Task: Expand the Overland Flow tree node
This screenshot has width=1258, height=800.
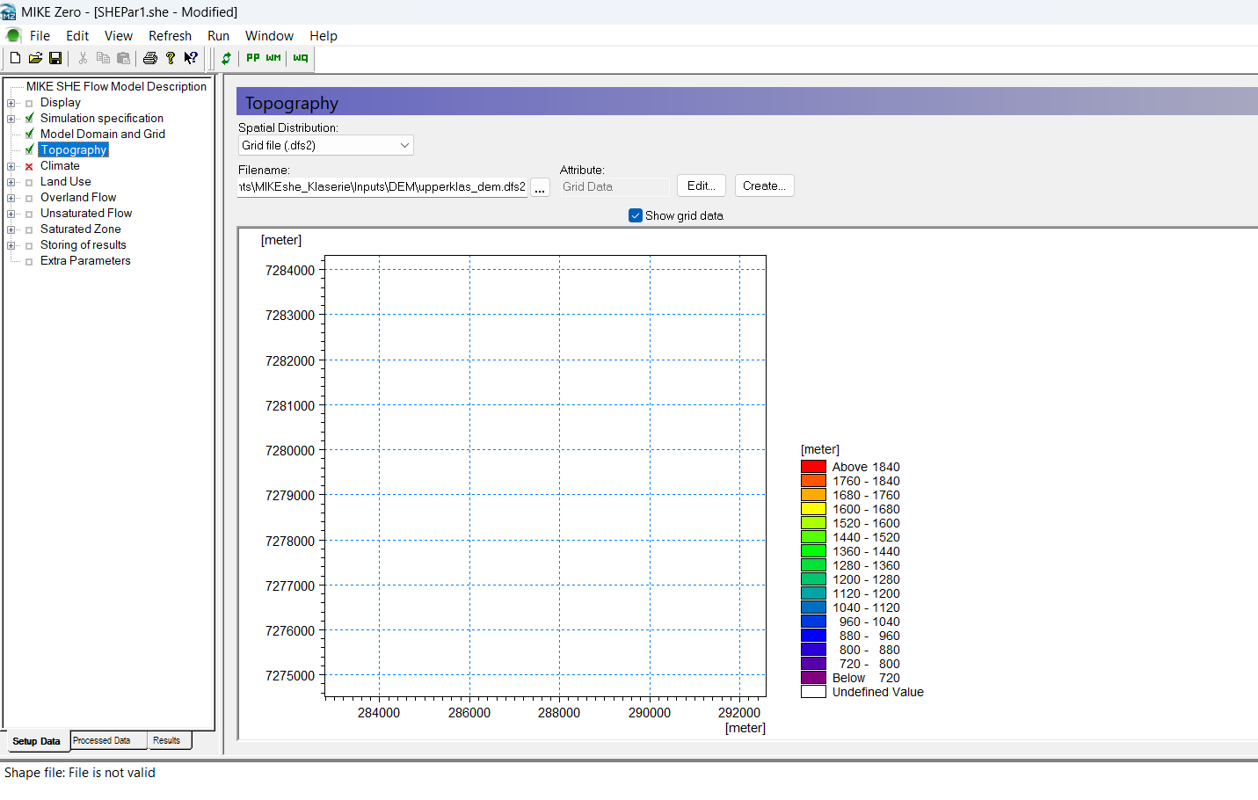Action: click(11, 198)
